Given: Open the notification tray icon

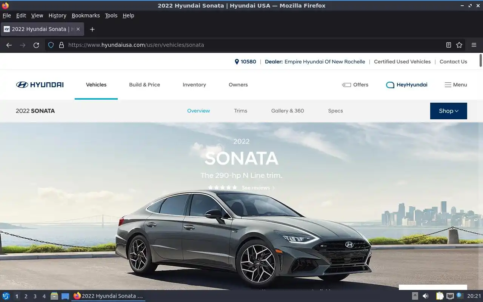Looking at the screenshot, I should 460,296.
